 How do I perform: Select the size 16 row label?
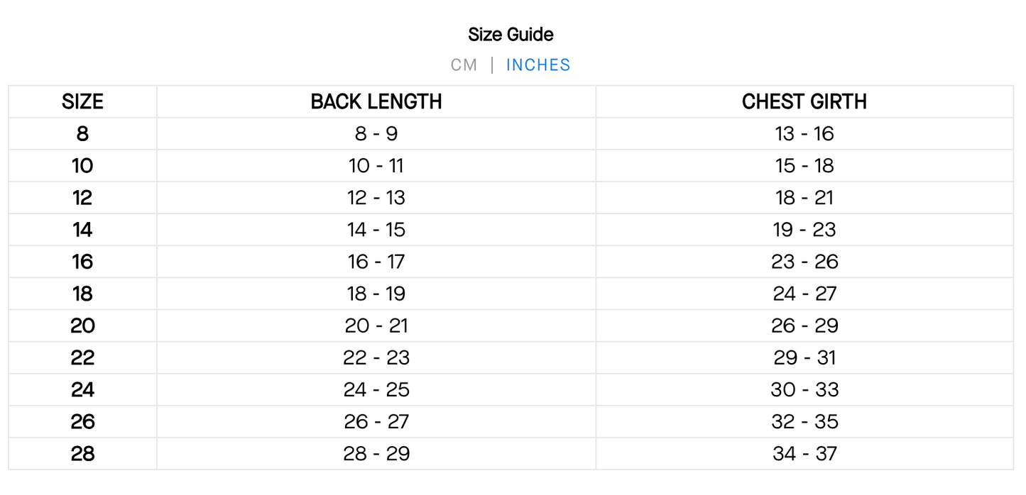82,262
